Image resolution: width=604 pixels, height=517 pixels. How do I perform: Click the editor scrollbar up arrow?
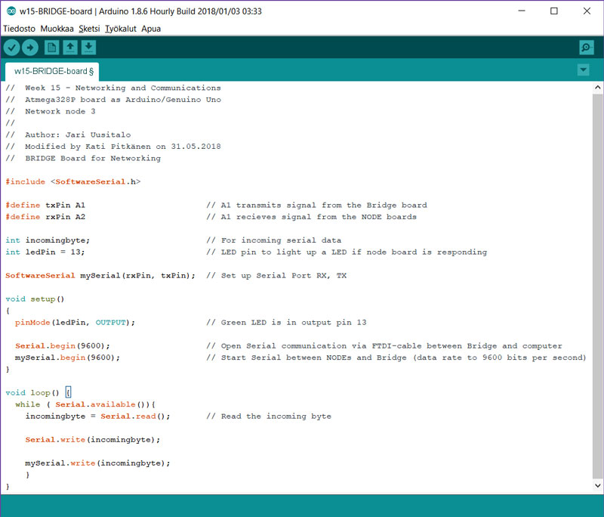pos(597,87)
